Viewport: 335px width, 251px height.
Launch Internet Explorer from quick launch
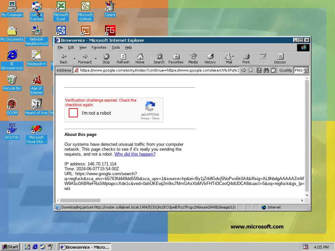(x=35, y=247)
